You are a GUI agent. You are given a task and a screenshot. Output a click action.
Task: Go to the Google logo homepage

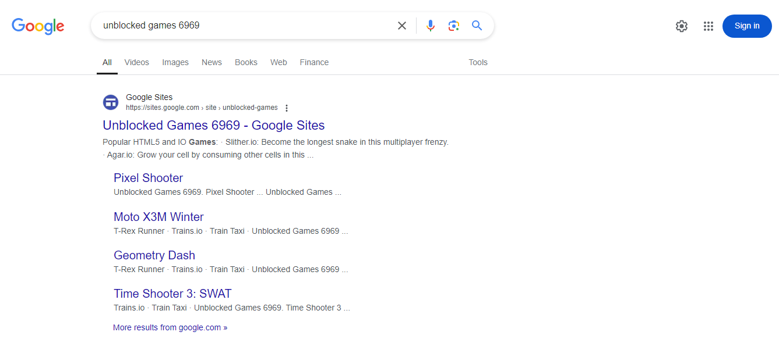[x=38, y=26]
